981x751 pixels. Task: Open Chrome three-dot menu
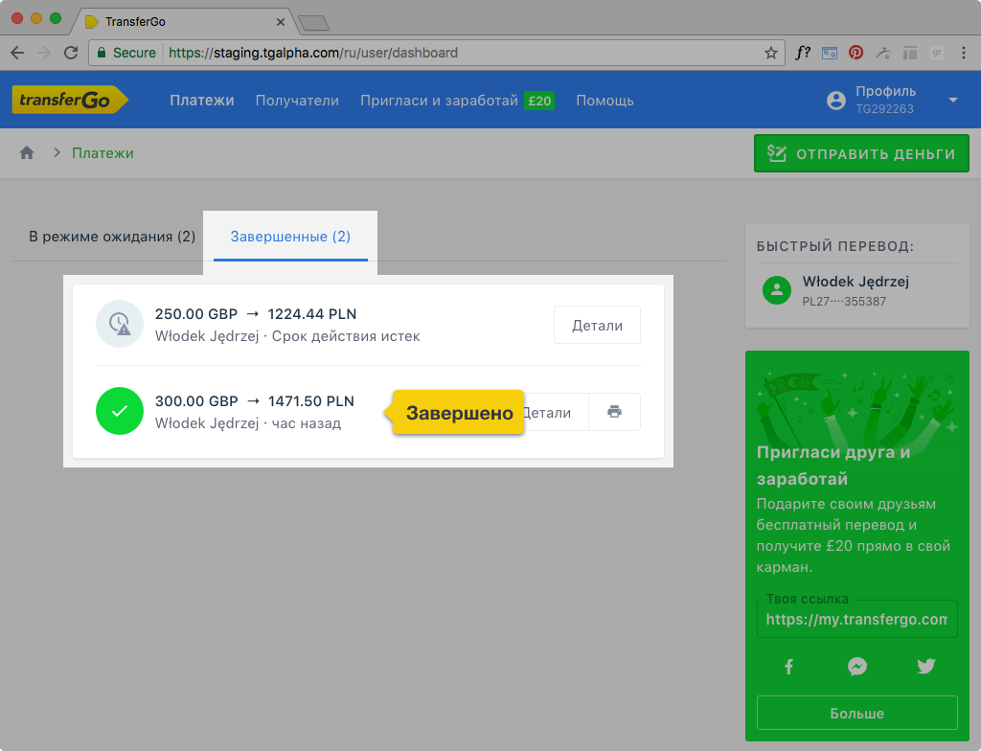[x=964, y=53]
